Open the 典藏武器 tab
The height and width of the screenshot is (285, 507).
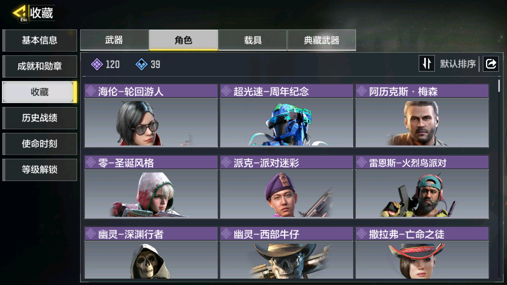point(322,40)
